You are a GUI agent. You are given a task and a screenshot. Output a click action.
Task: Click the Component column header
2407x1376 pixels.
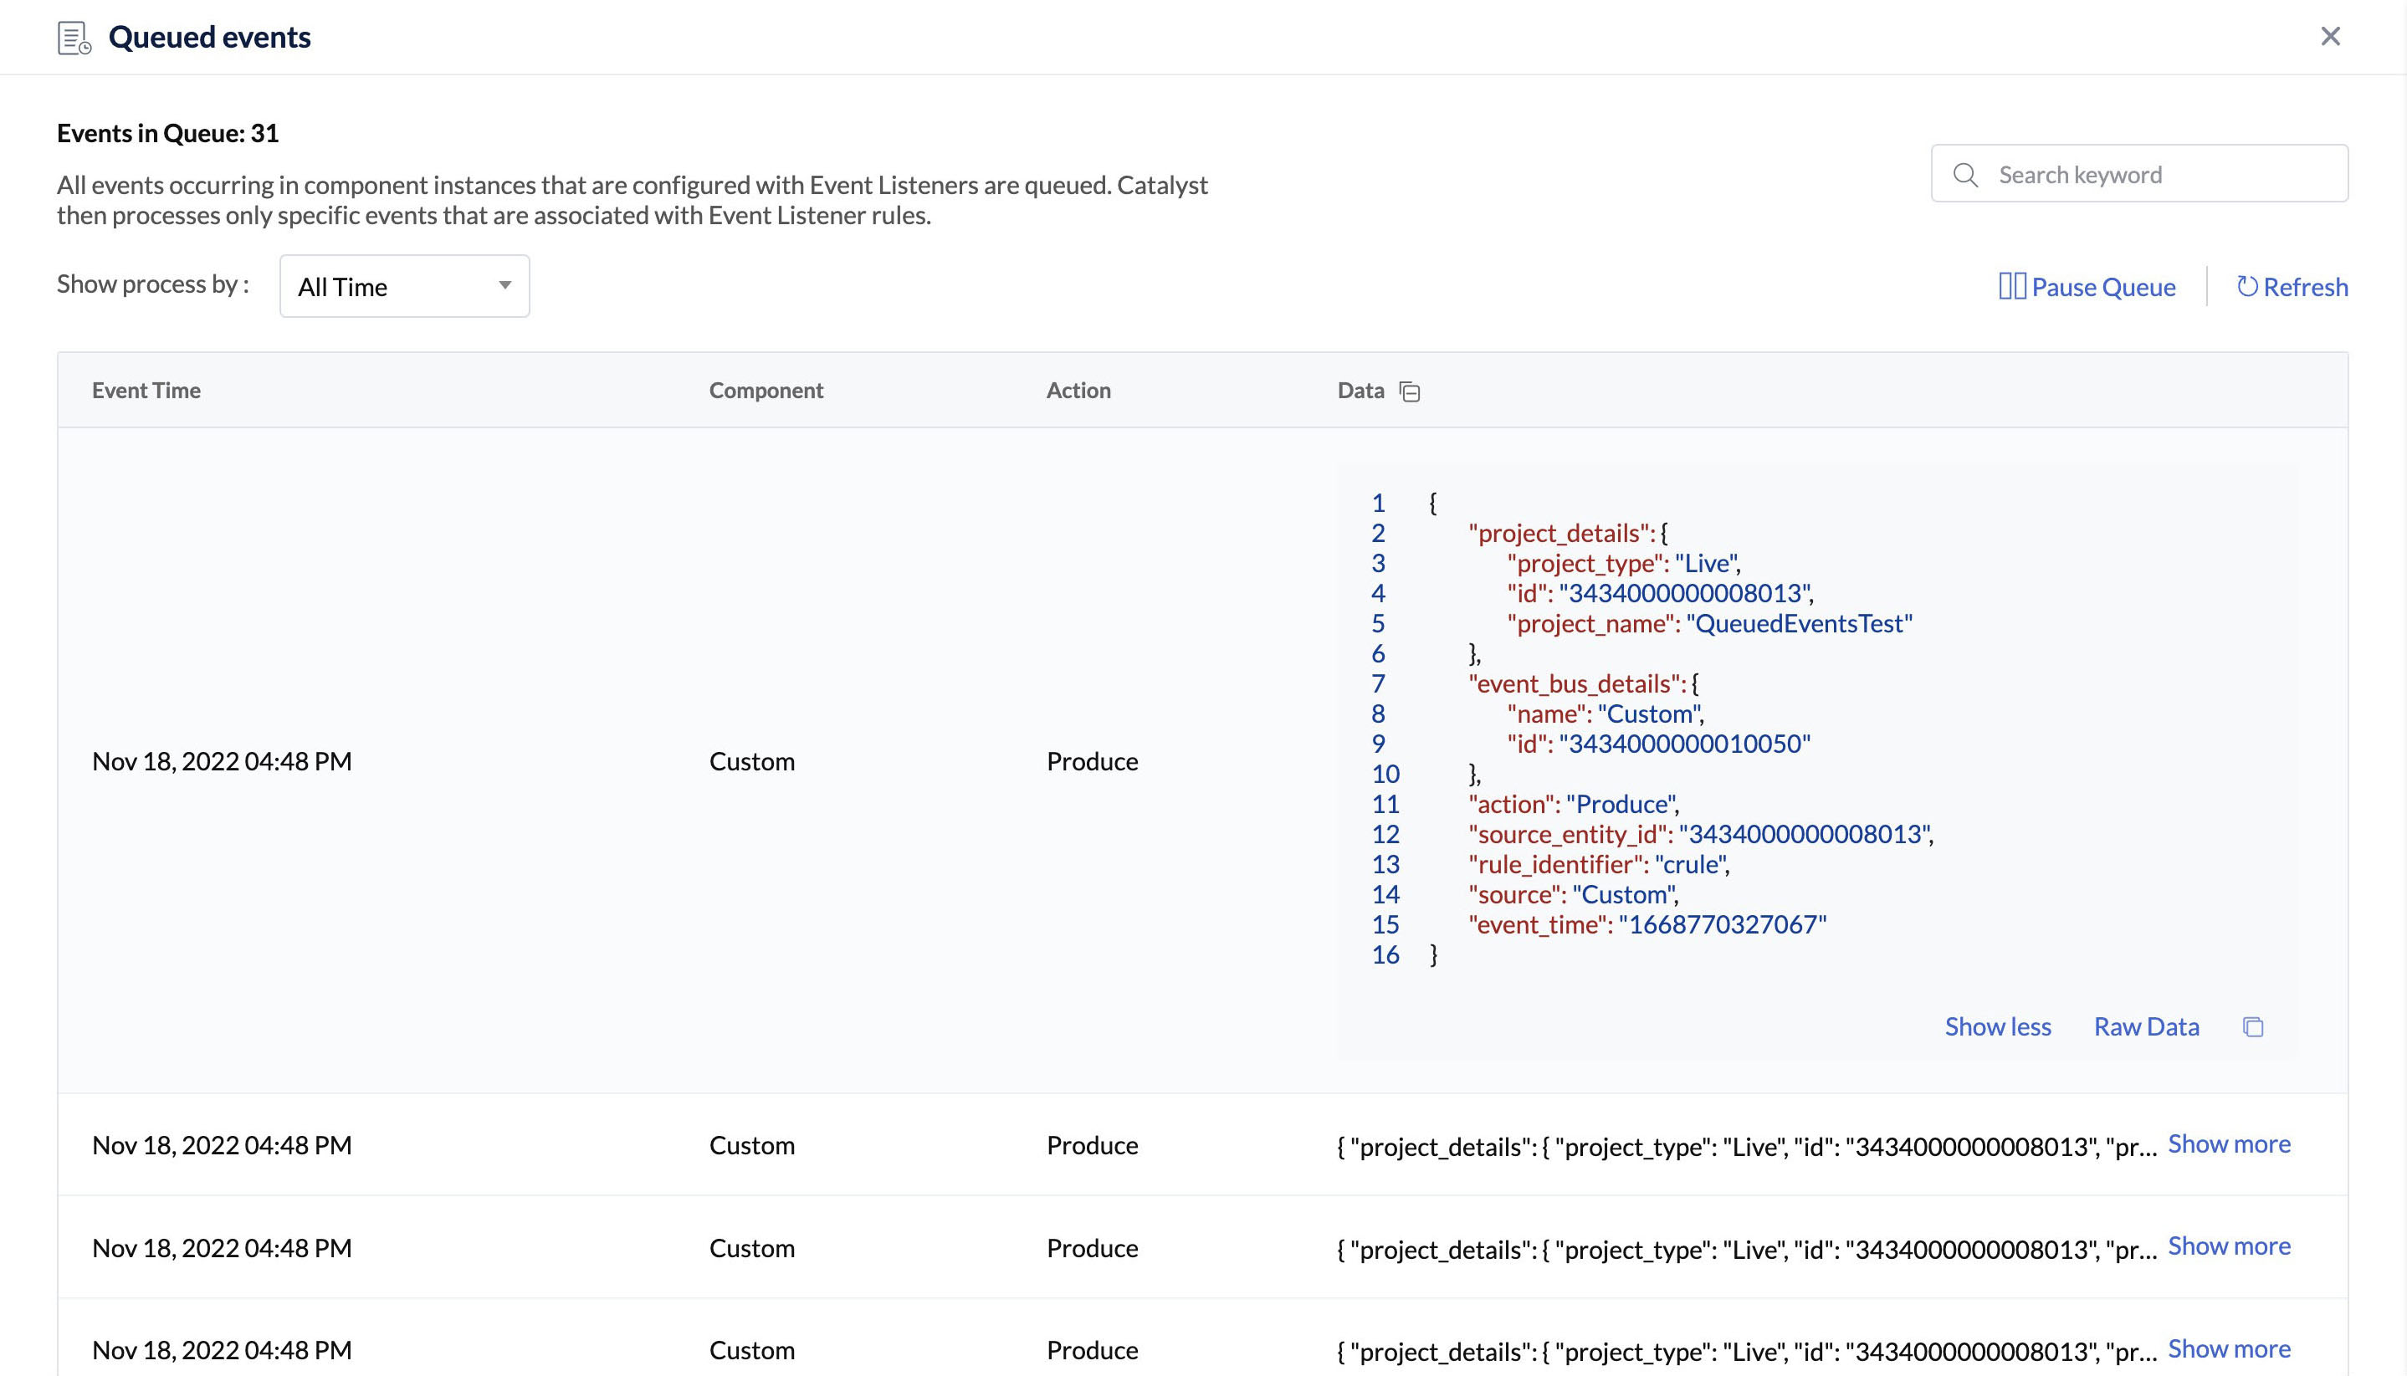766,391
